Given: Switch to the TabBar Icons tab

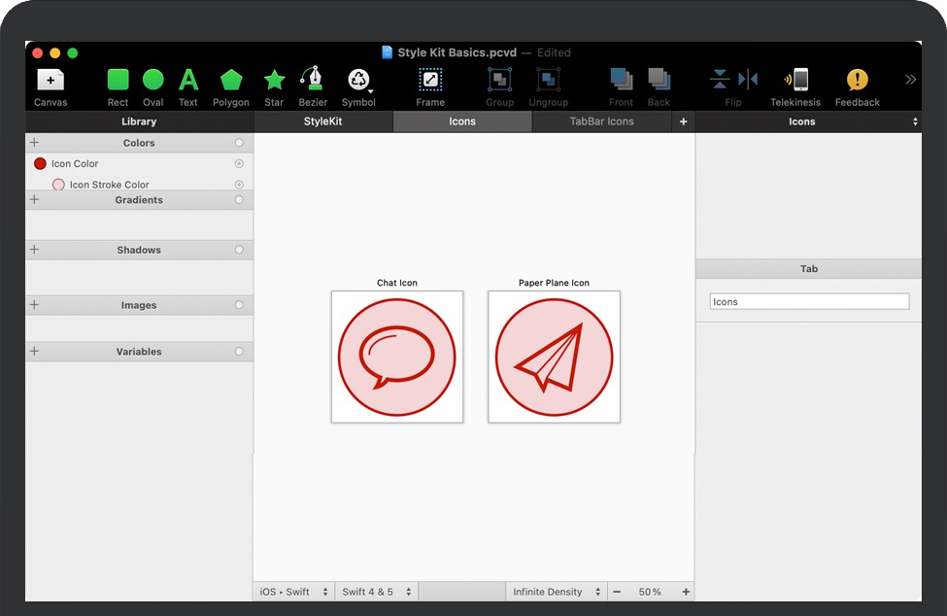Looking at the screenshot, I should coord(601,121).
